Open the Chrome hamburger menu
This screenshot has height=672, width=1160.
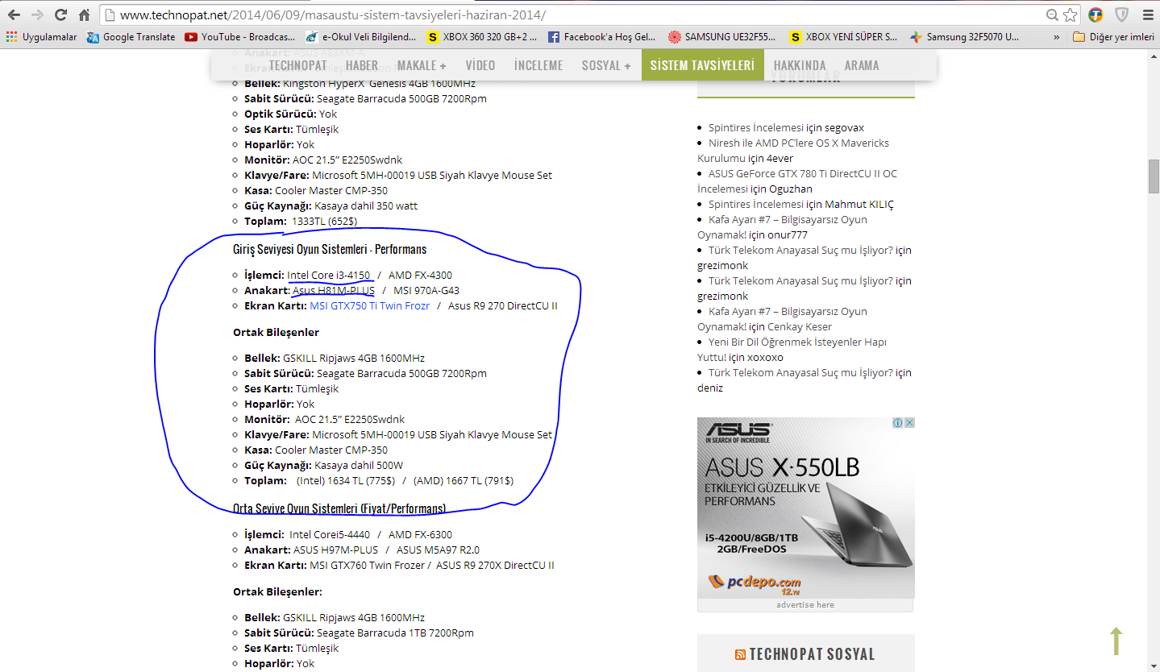coord(1147,15)
